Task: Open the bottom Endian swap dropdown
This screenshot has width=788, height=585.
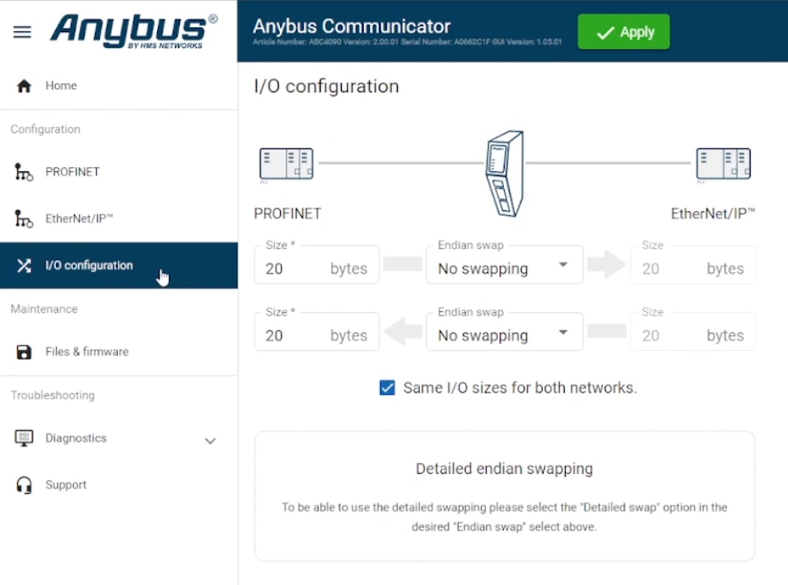Action: point(505,331)
